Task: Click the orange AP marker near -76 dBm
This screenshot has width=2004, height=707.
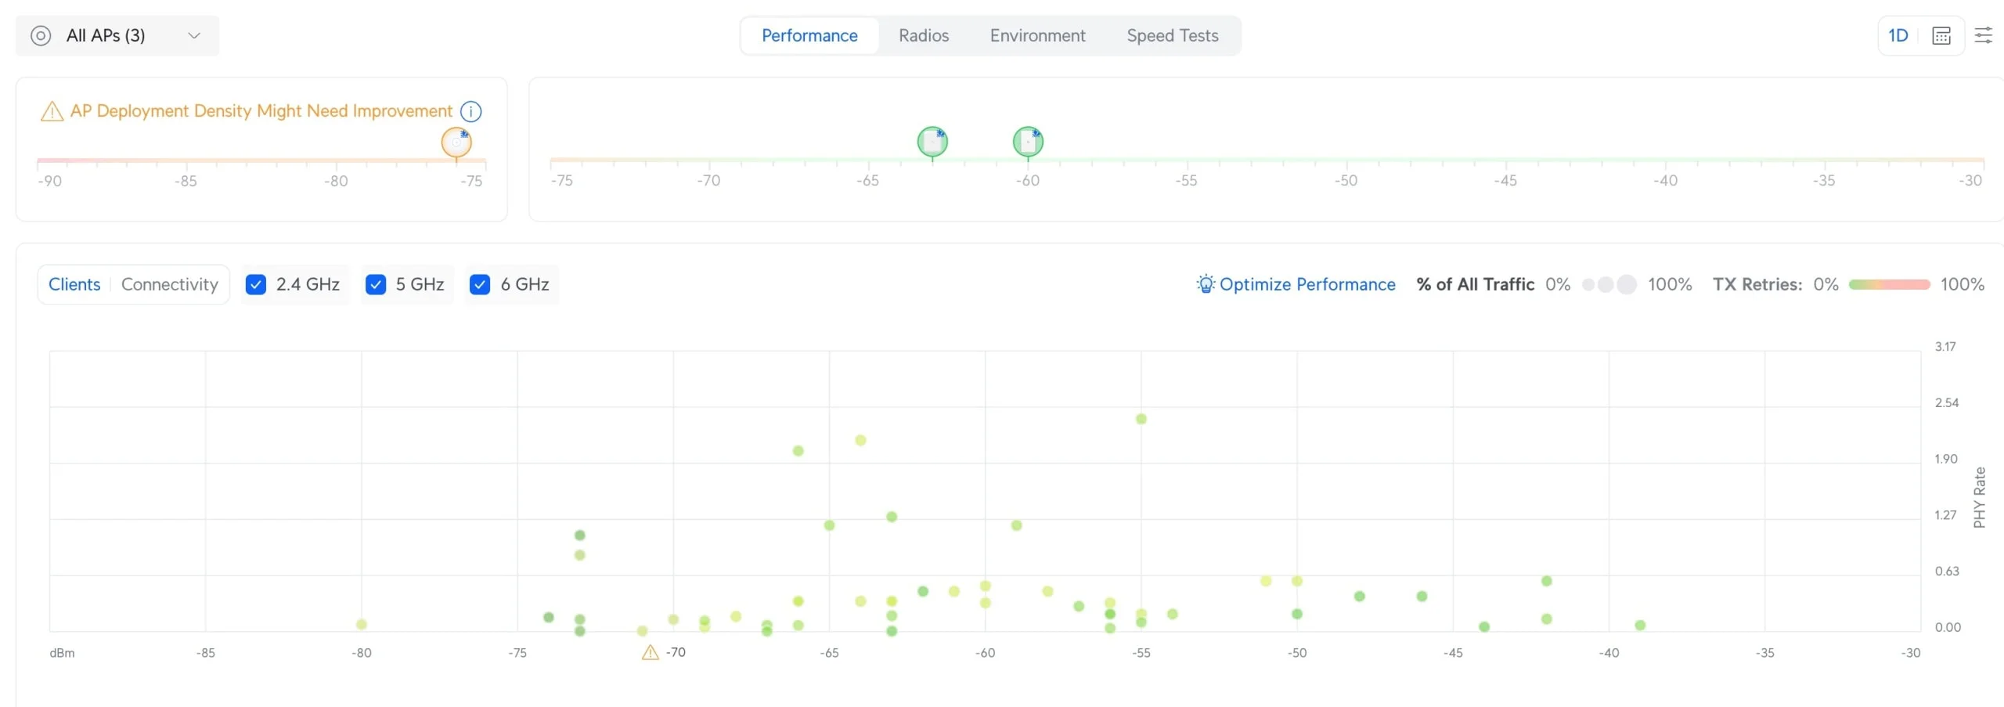Action: click(x=456, y=143)
